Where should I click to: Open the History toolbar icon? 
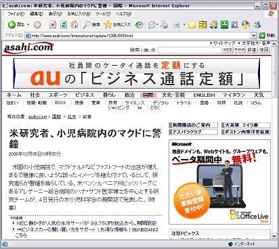click(139, 25)
